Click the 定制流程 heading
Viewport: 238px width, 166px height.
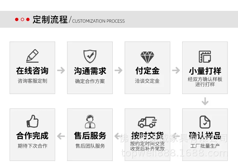(x=50, y=19)
